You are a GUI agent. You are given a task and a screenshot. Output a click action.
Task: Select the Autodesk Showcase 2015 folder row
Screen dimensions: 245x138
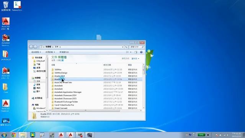click(x=96, y=99)
